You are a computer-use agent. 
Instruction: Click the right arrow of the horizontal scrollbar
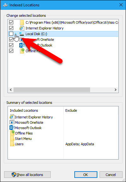(x=116, y=90)
